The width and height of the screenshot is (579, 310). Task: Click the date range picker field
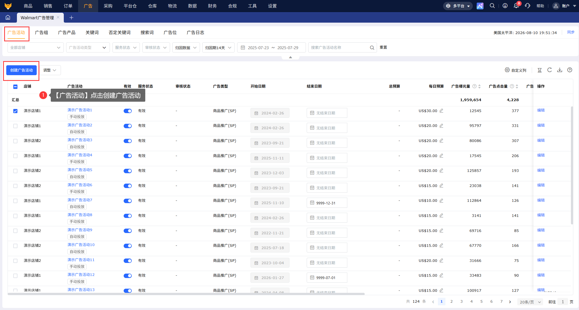(271, 48)
